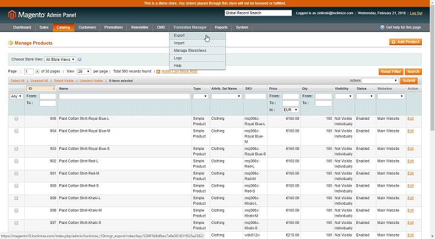The height and width of the screenshot is (239, 435).
Task: Click the page number input field
Action: pyautogui.click(x=29, y=72)
